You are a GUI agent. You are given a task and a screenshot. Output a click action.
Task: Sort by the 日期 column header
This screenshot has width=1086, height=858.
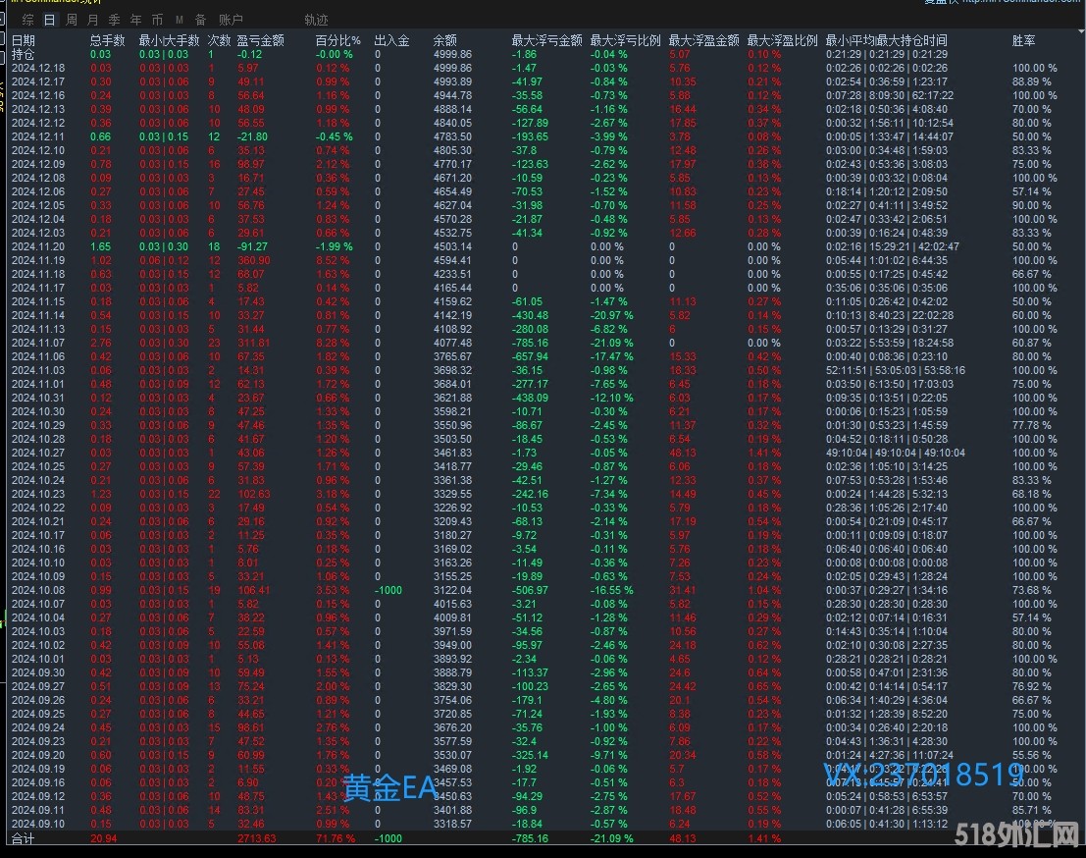[24, 40]
